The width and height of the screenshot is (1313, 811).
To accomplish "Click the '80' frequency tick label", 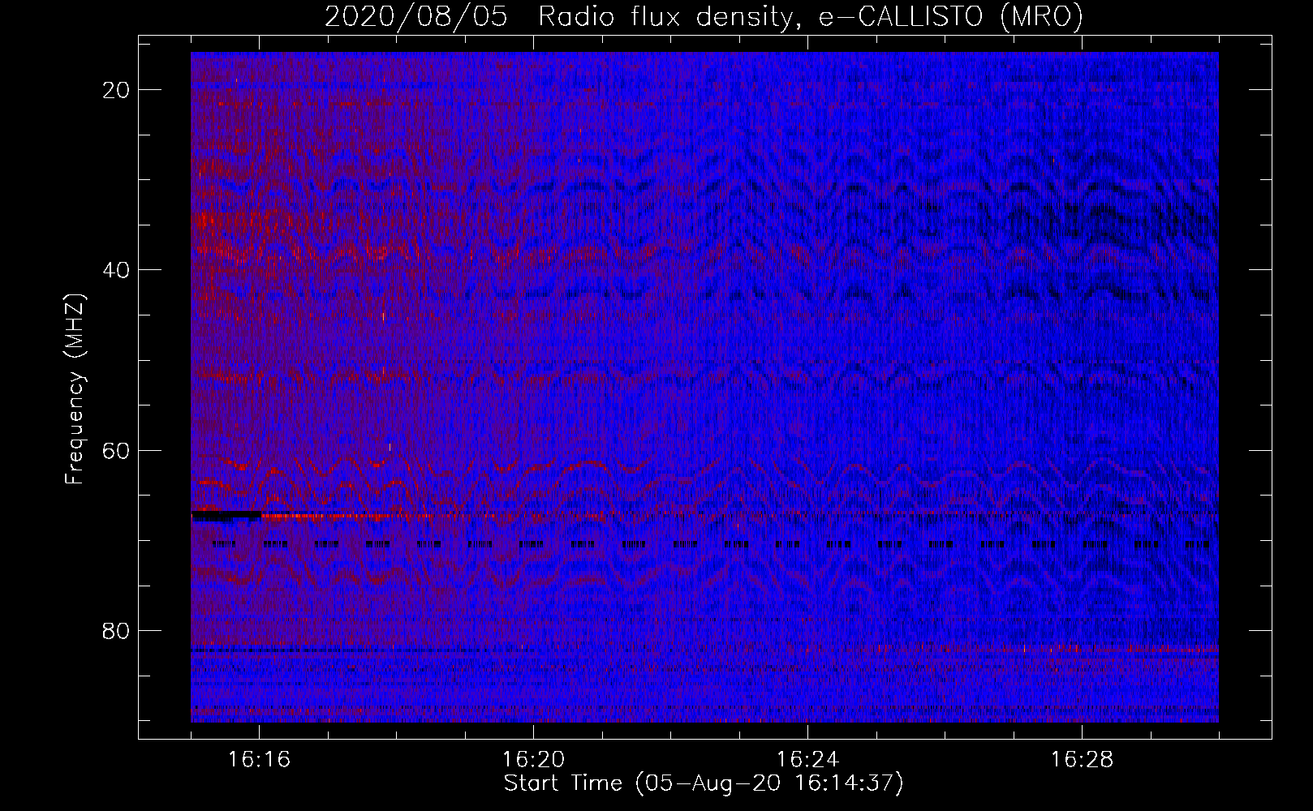I will (x=117, y=631).
